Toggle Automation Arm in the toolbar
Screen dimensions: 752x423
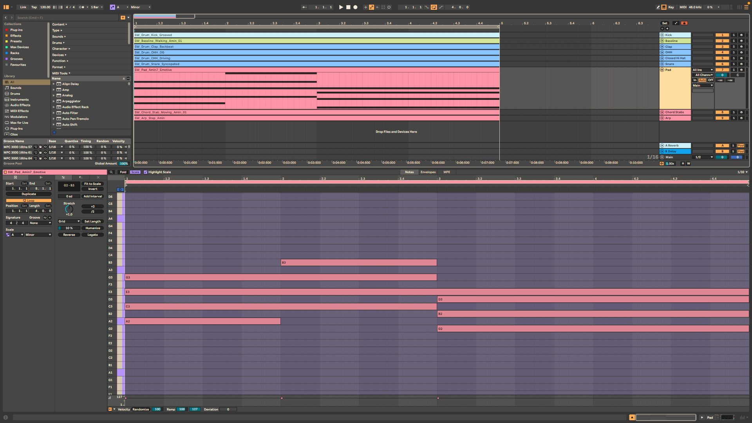(x=371, y=7)
